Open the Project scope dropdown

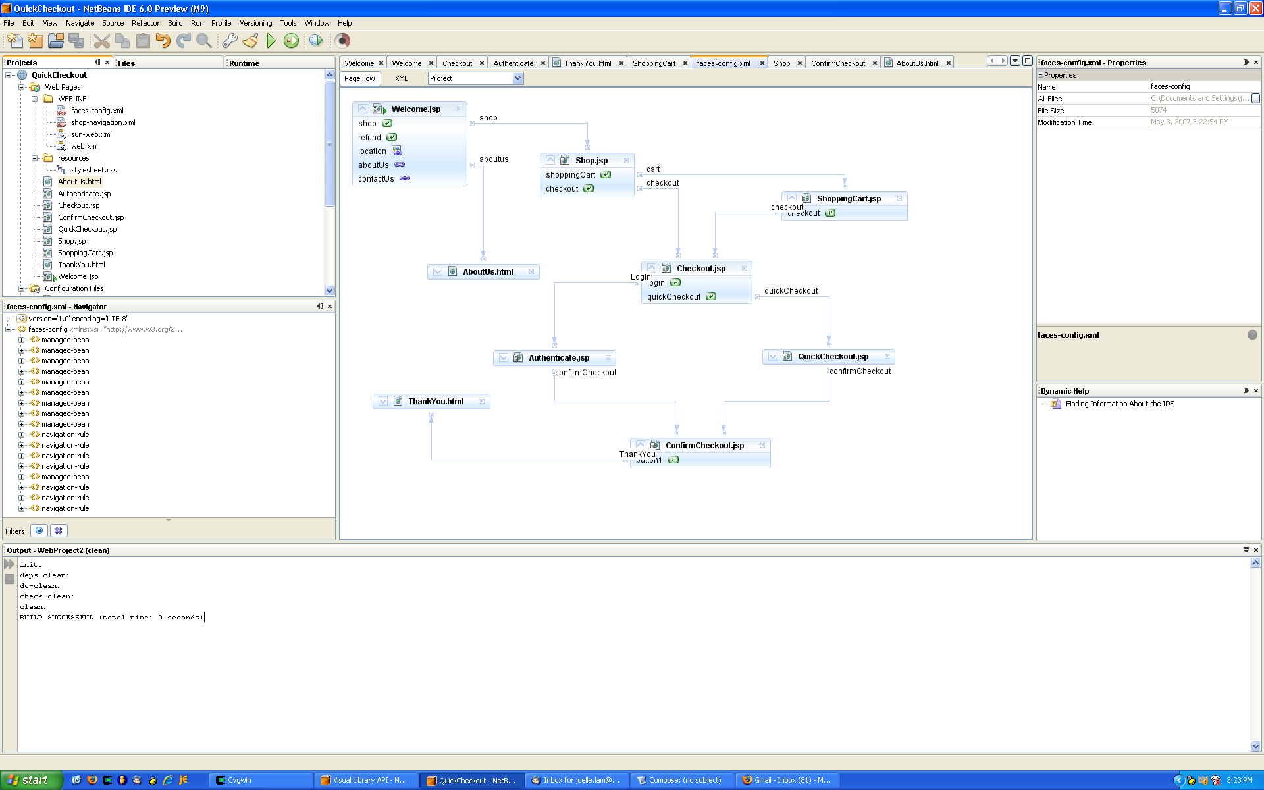(517, 78)
